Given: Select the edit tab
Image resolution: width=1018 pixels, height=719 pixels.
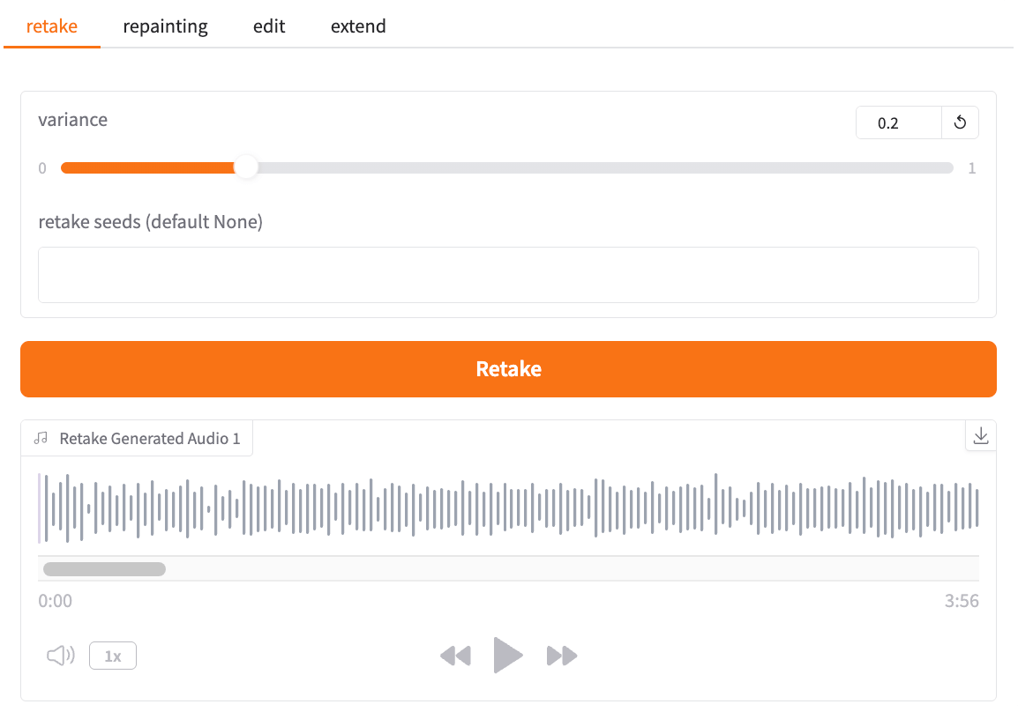Looking at the screenshot, I should point(269,26).
